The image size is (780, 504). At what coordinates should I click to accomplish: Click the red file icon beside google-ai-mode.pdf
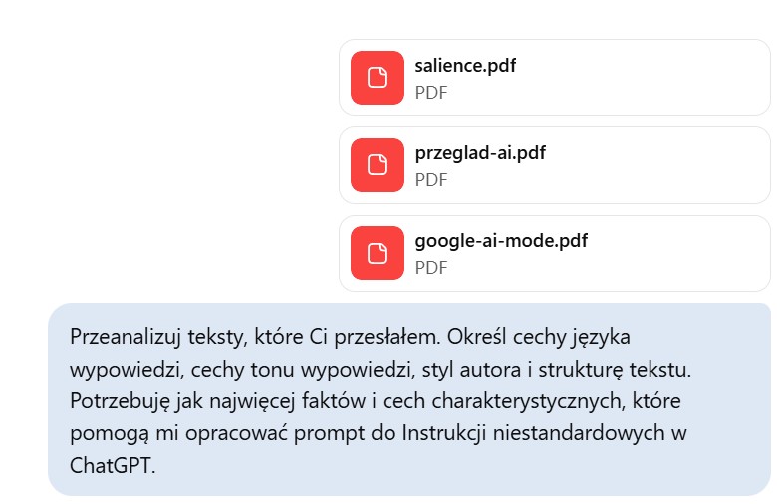coord(377,253)
